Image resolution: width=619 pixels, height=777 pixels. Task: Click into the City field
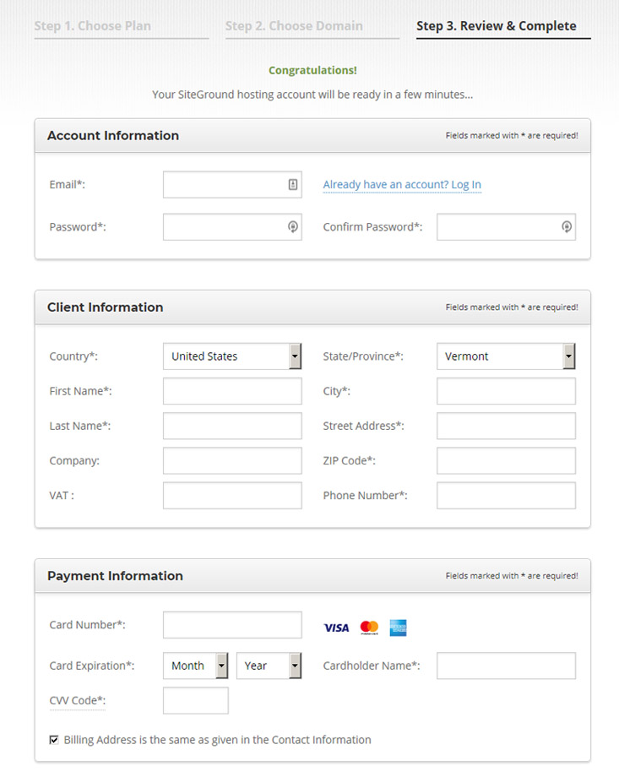tap(506, 391)
